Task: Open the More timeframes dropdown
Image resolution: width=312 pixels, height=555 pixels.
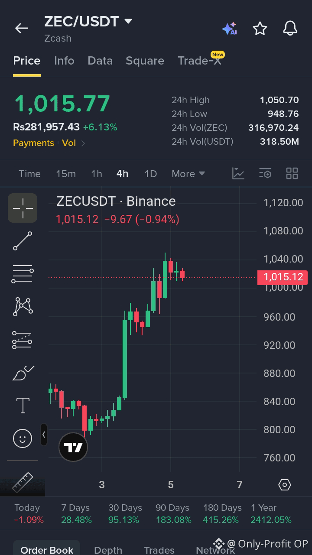Action: pyautogui.click(x=188, y=174)
